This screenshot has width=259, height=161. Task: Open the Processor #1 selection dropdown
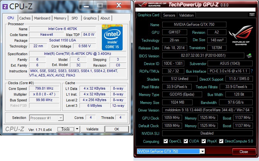point(61,118)
